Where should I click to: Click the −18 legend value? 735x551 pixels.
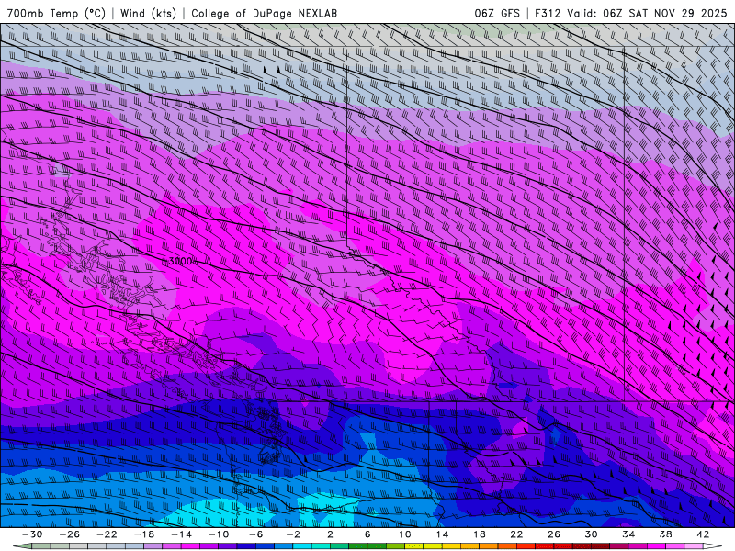coord(144,534)
